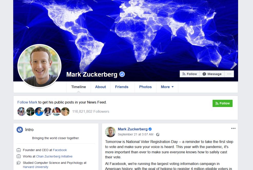Click the public audience globe on post
Viewport: 253px width, 170px height.
(158, 135)
